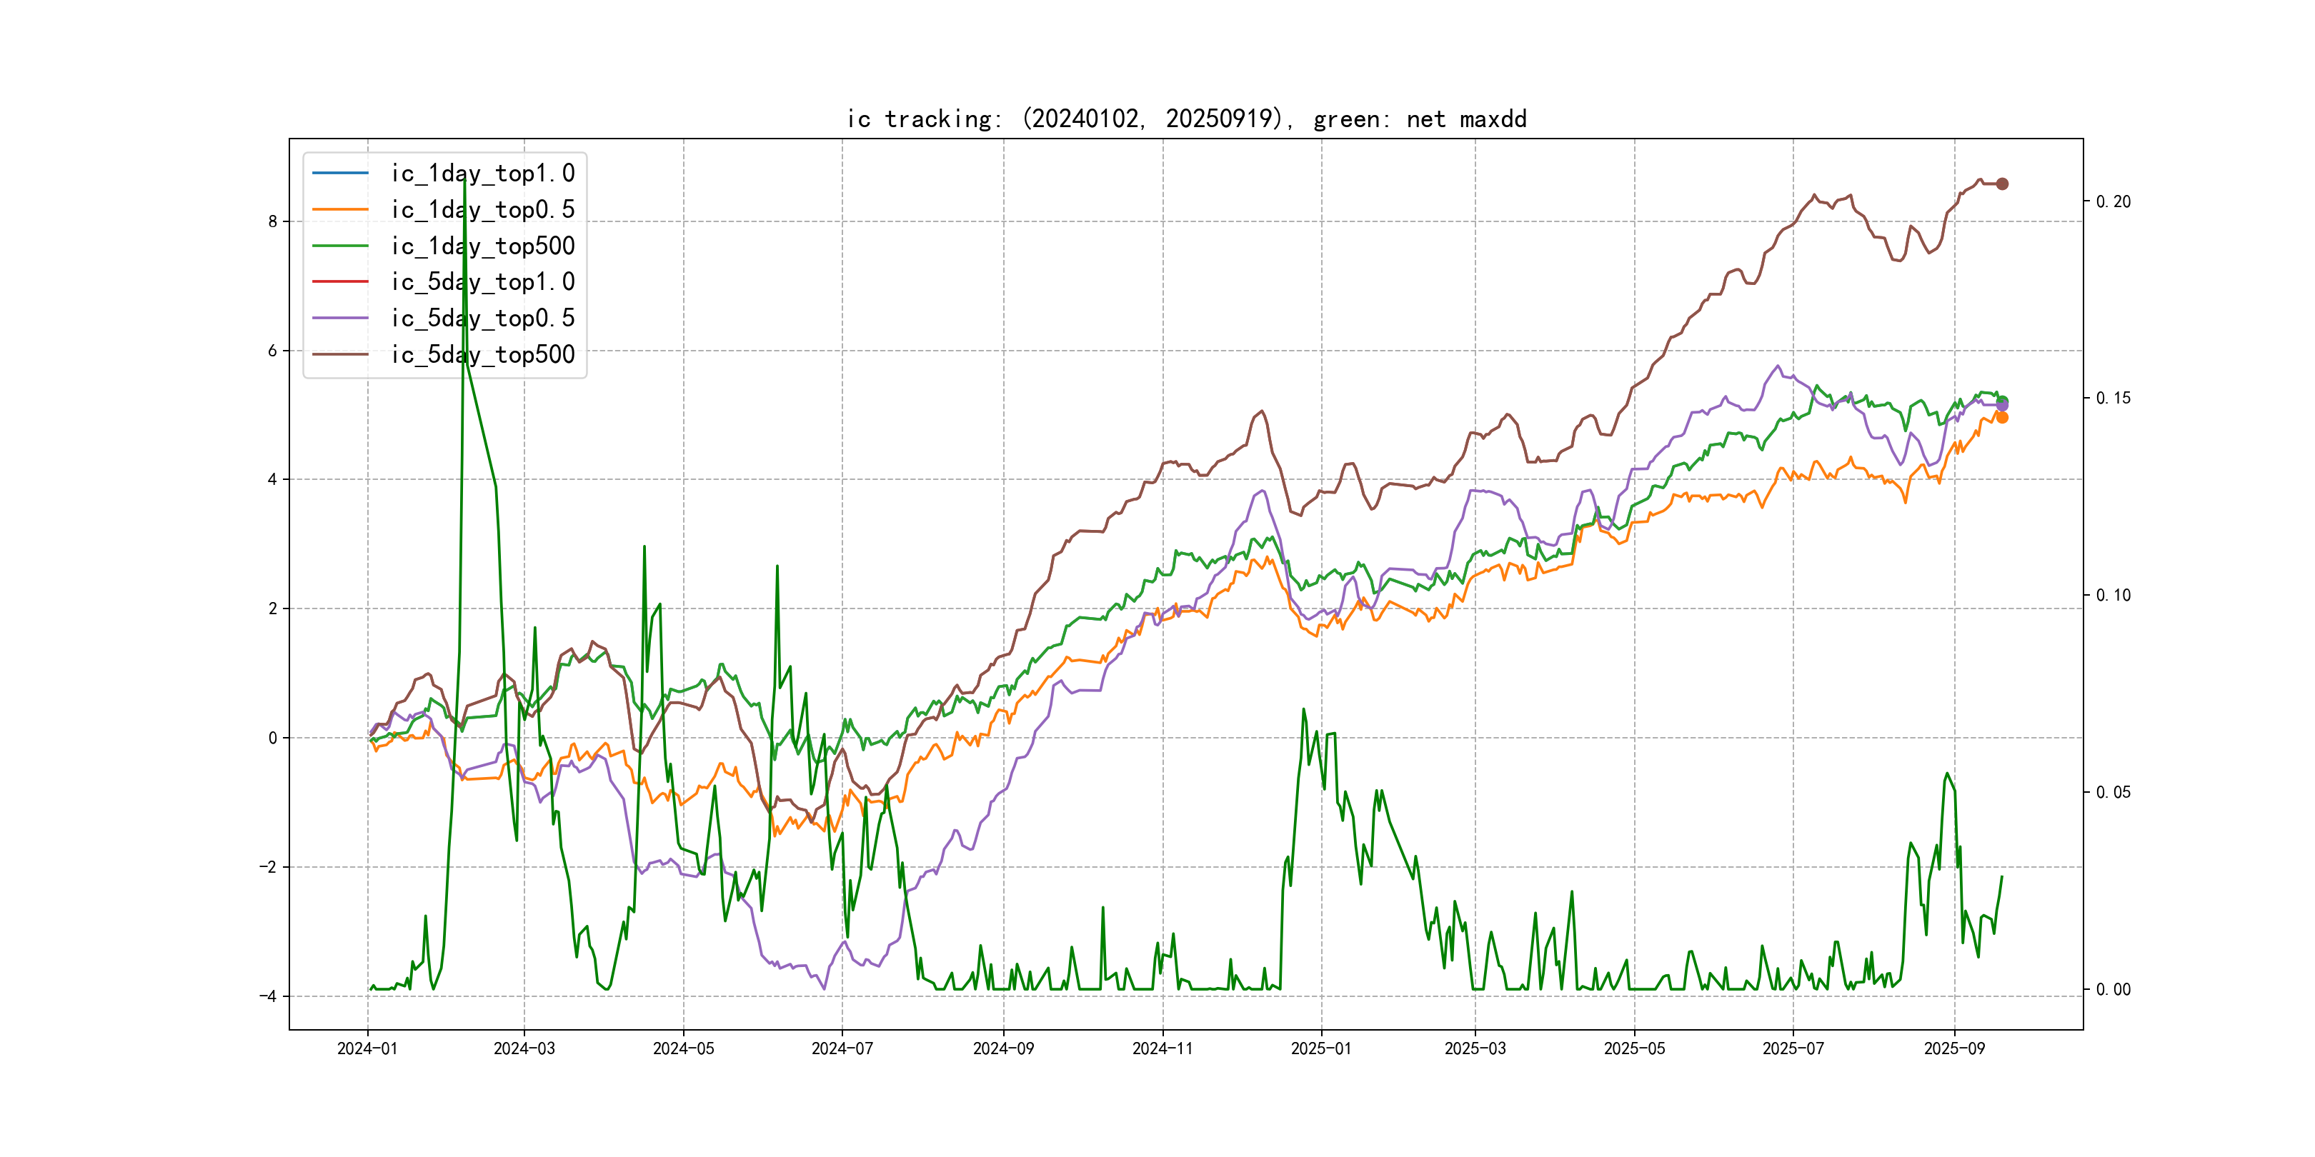Click the blue line swatch in legend
Viewport: 2315px width, 1157px height.
pyautogui.click(x=339, y=174)
